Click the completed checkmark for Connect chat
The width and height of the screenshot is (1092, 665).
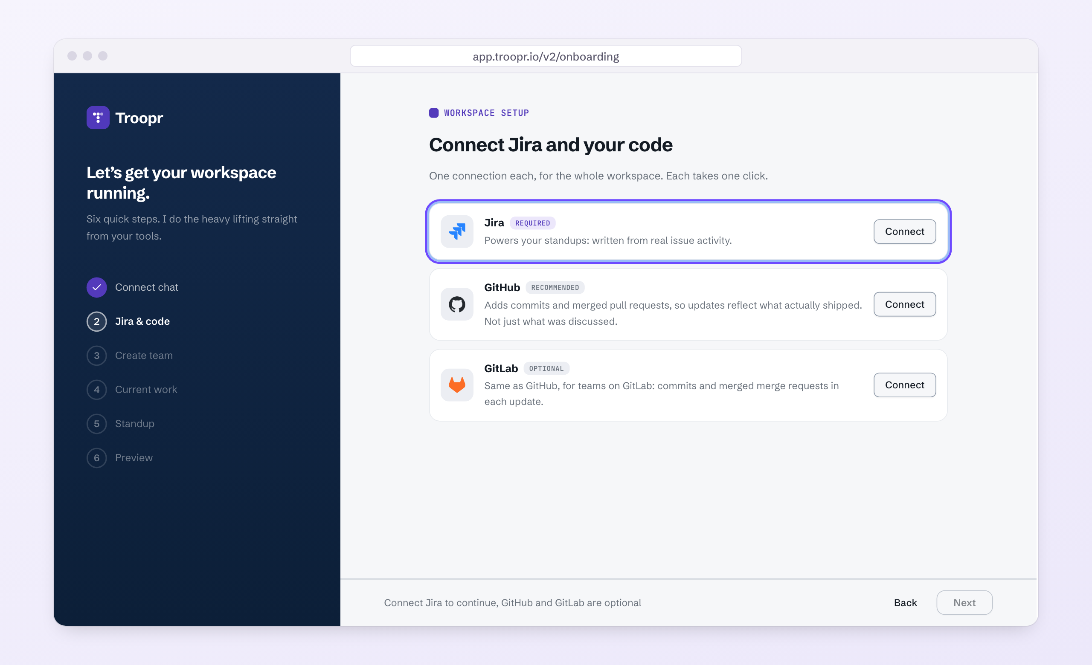tap(96, 287)
